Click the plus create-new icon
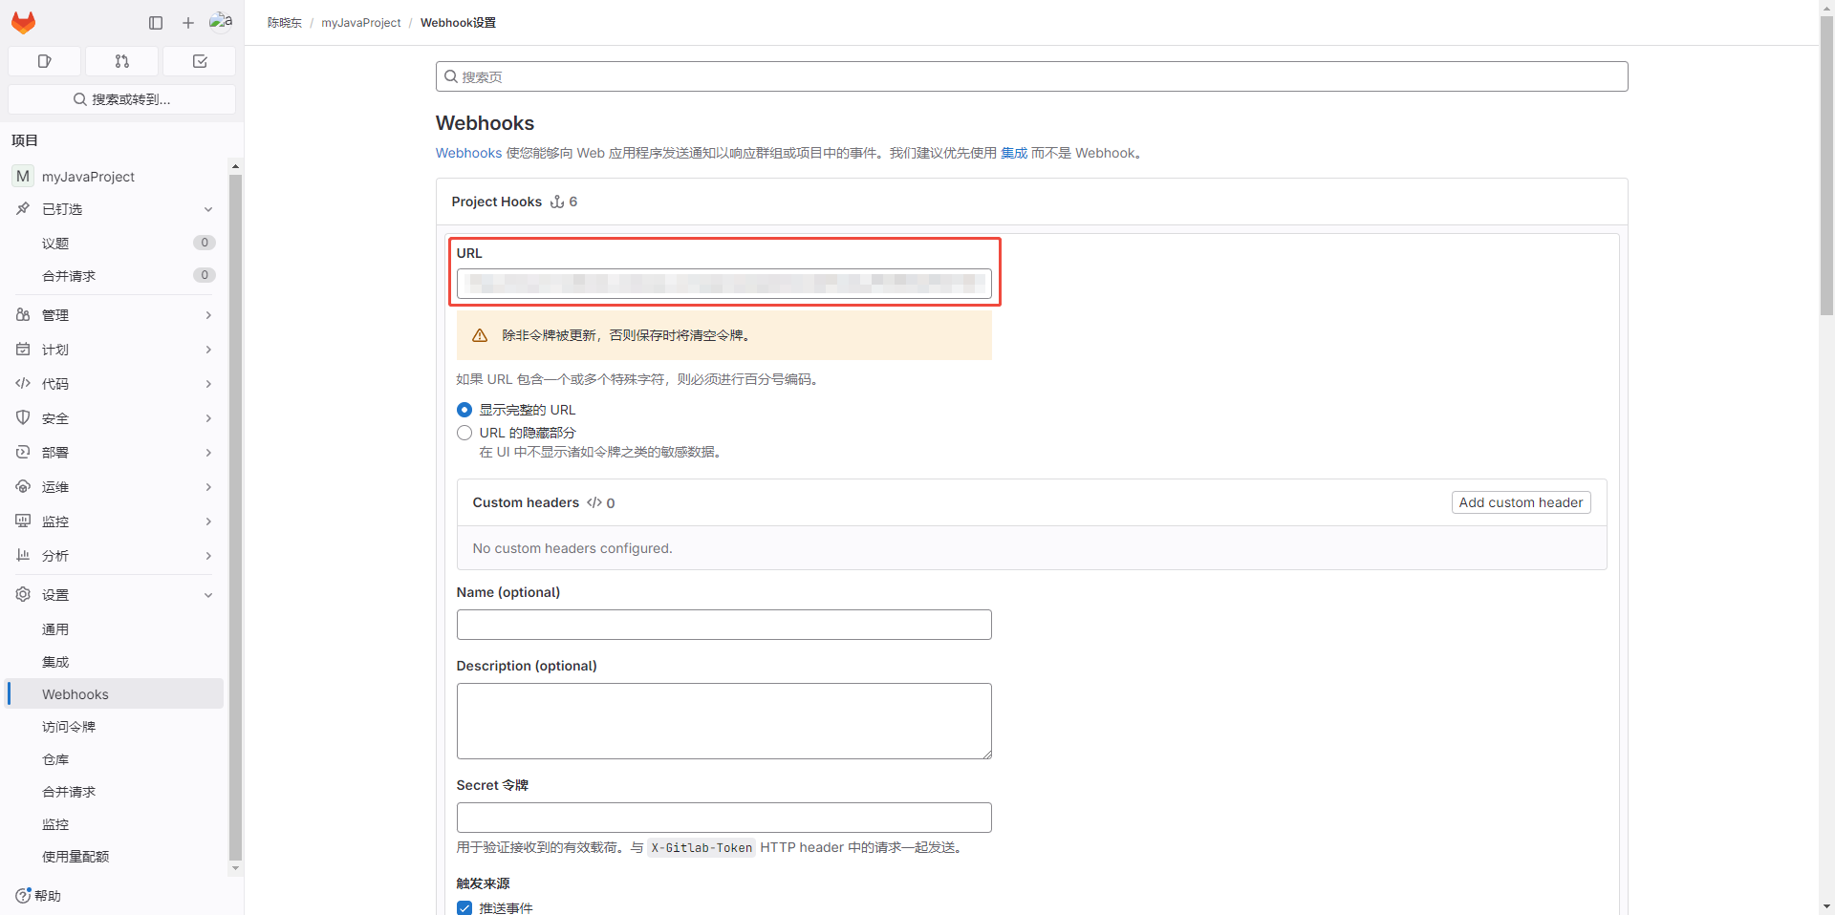1835x915 pixels. pyautogui.click(x=188, y=23)
